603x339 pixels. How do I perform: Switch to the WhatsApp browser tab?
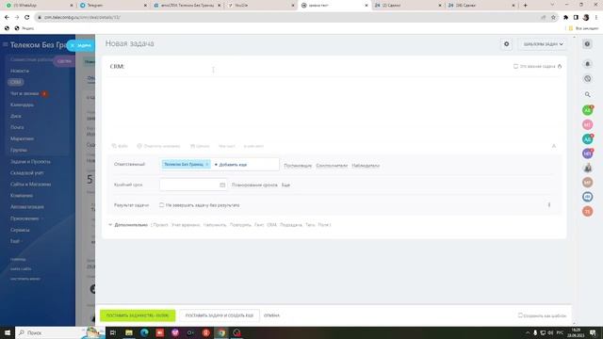tap(39, 6)
